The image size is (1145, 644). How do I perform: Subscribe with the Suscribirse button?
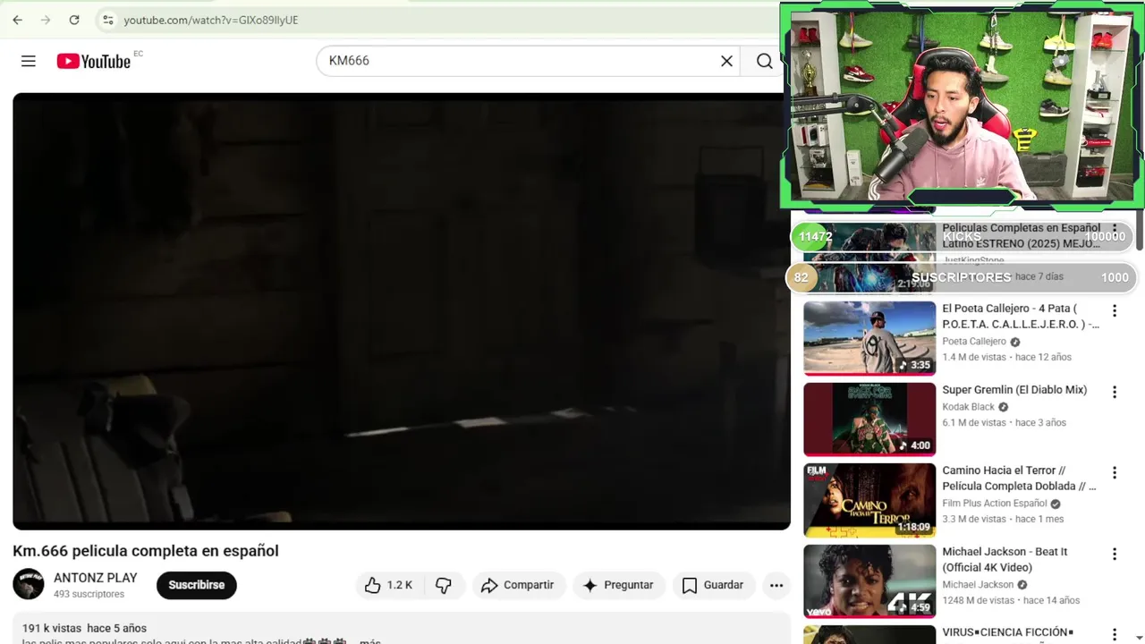tap(197, 585)
